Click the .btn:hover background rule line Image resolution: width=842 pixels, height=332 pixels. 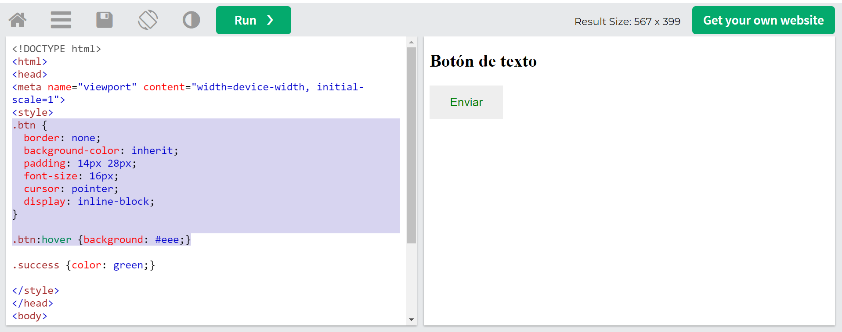[101, 240]
